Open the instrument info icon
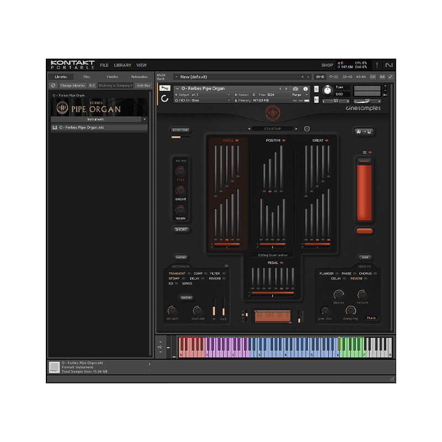Image resolution: width=442 pixels, height=442 pixels. coord(306,89)
